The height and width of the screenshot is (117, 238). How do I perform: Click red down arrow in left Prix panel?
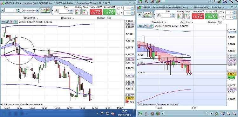(x=11, y=22)
